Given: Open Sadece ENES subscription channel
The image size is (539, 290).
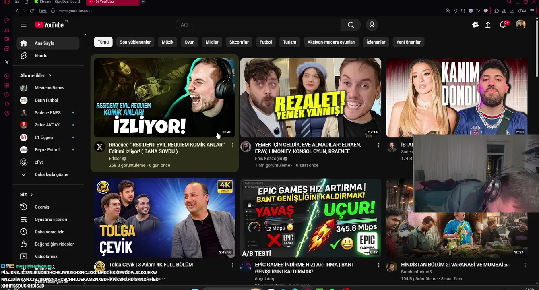Looking at the screenshot, I should pos(48,113).
